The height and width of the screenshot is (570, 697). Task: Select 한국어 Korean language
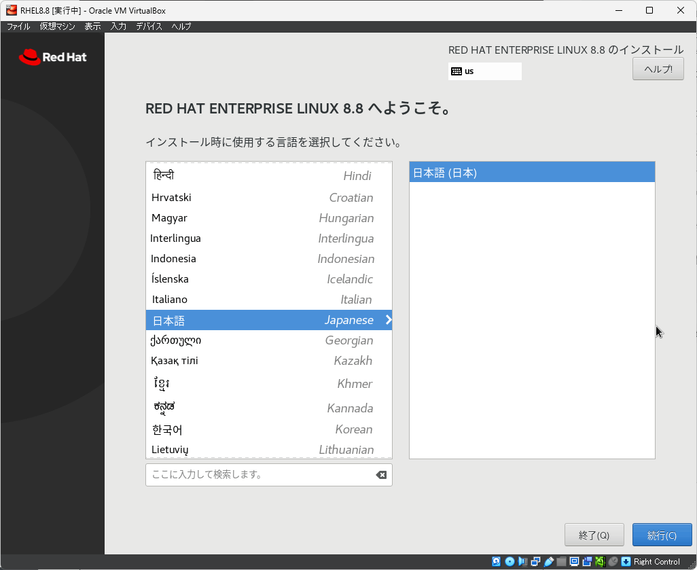[x=269, y=429]
